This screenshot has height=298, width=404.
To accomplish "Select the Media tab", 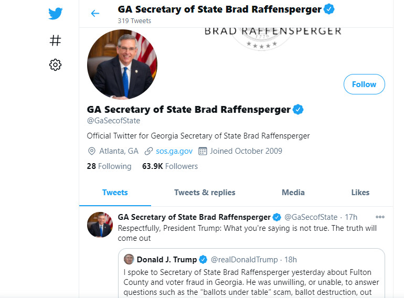I will pos(293,193).
